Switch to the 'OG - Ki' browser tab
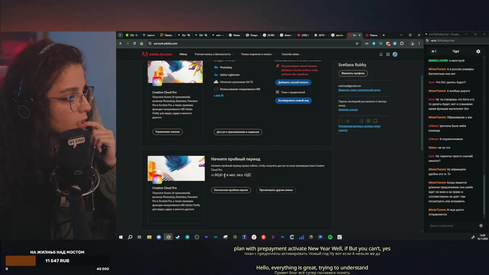The image size is (489, 275). pyautogui.click(x=132, y=35)
